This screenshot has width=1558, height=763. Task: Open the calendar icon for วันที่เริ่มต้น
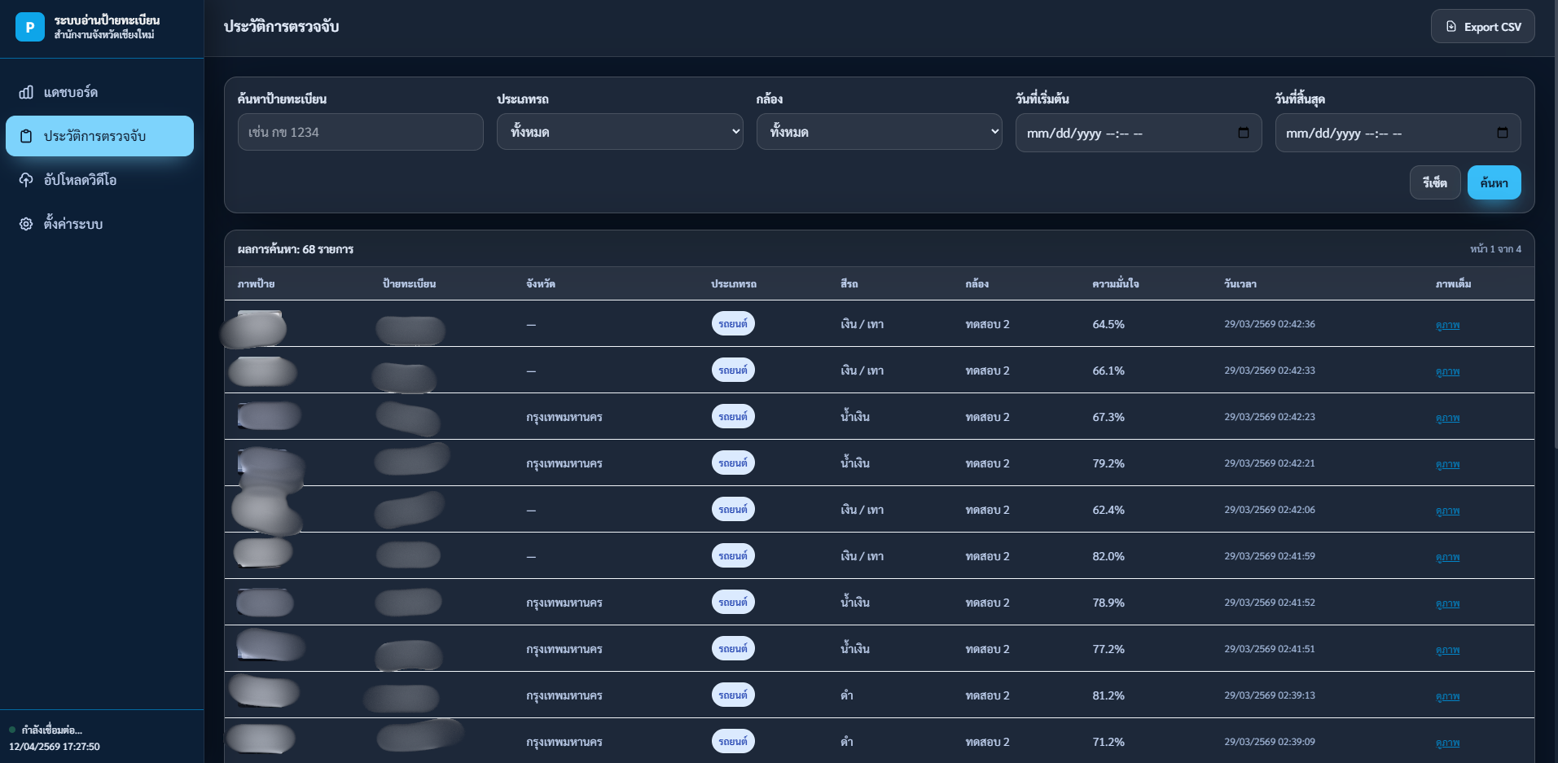[x=1242, y=133]
